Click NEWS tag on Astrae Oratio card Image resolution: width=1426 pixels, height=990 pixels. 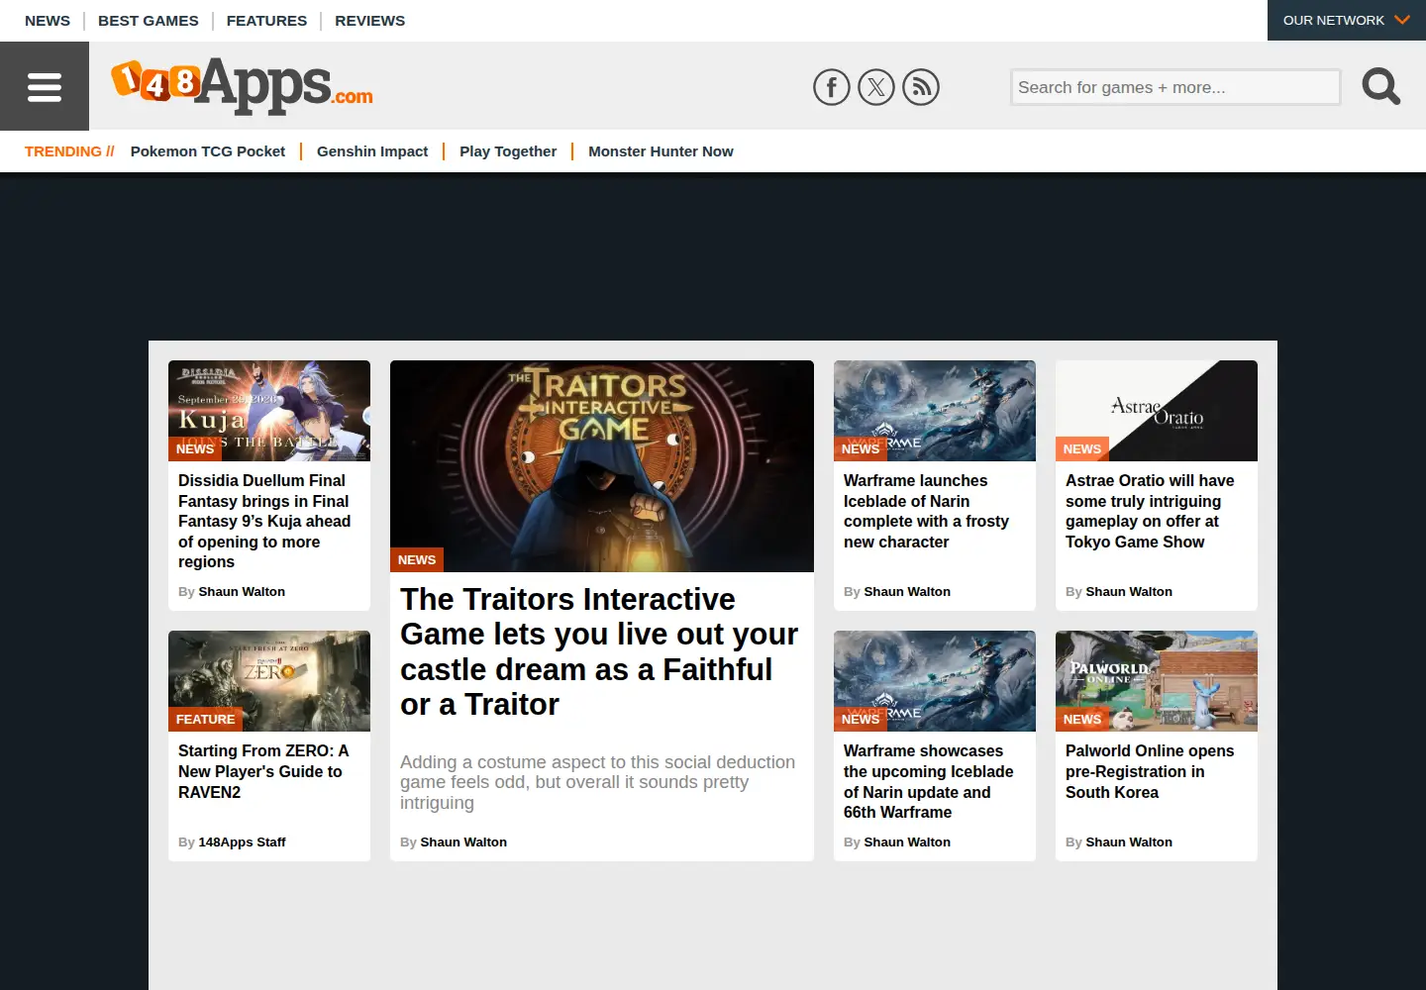1082,448
